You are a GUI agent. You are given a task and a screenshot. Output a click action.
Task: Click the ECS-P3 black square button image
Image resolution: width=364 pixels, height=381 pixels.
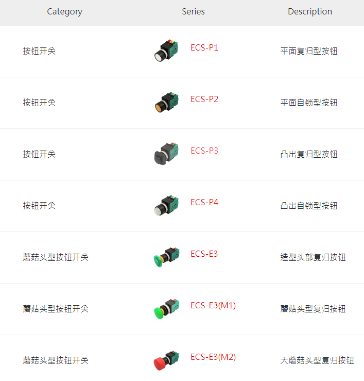(166, 154)
